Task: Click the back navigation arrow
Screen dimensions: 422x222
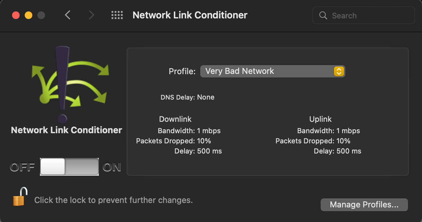Action: coord(67,15)
